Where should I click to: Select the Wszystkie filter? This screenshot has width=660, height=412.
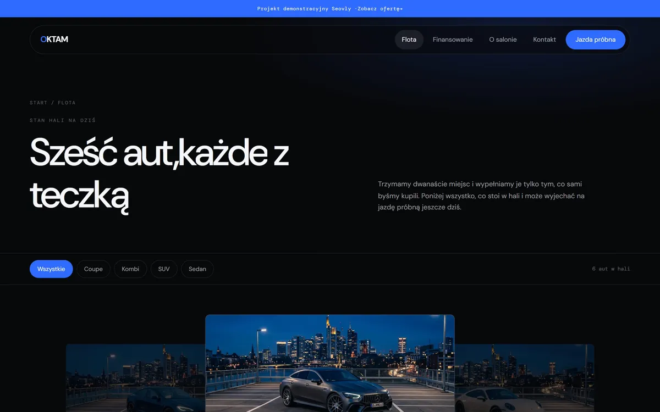[x=51, y=269]
